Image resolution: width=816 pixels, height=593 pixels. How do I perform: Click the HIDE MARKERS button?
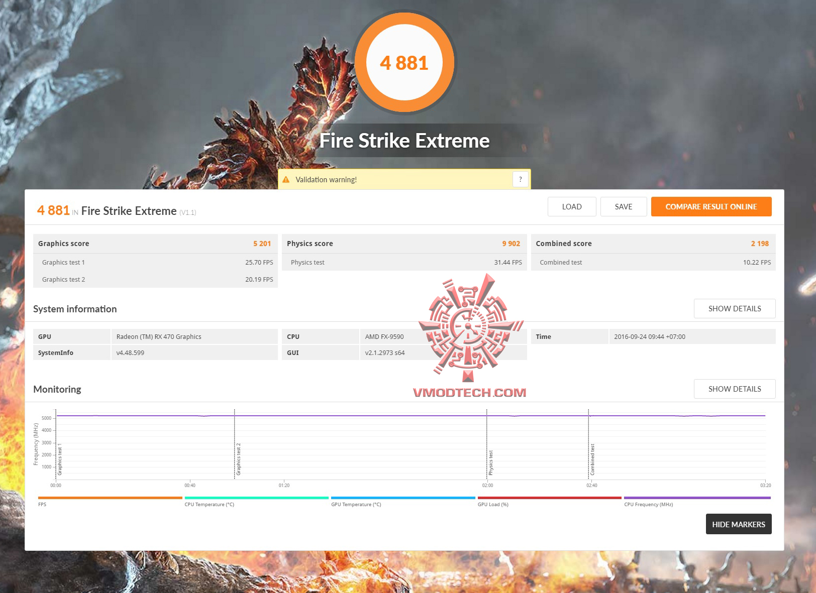(739, 524)
